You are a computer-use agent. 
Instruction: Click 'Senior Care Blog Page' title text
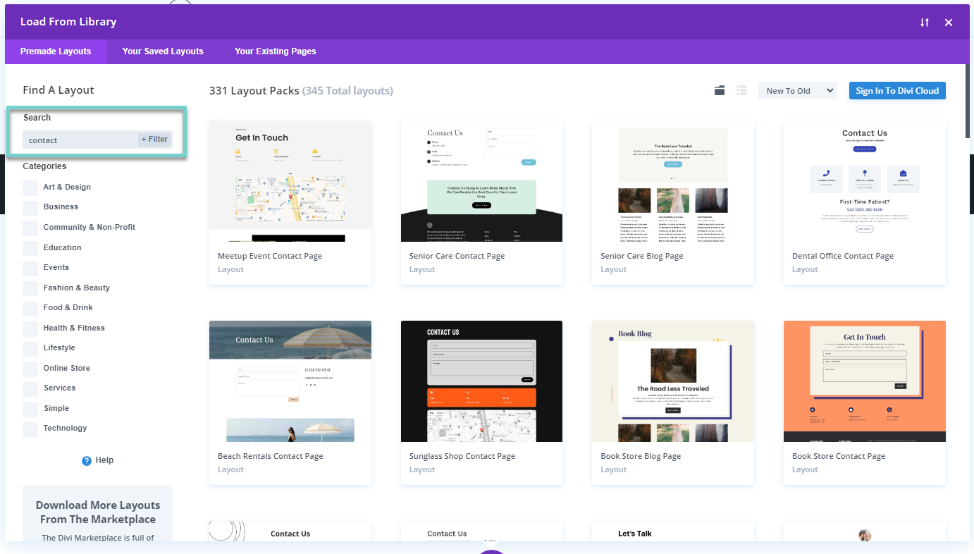tap(642, 256)
